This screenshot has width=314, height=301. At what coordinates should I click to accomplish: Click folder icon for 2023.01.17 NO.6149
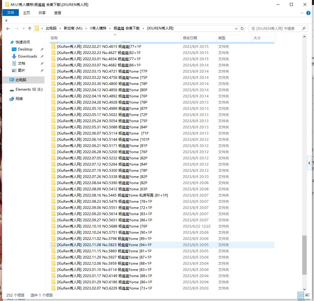pos(53,276)
